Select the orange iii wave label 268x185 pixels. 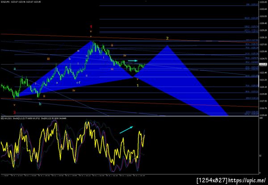[49, 59]
